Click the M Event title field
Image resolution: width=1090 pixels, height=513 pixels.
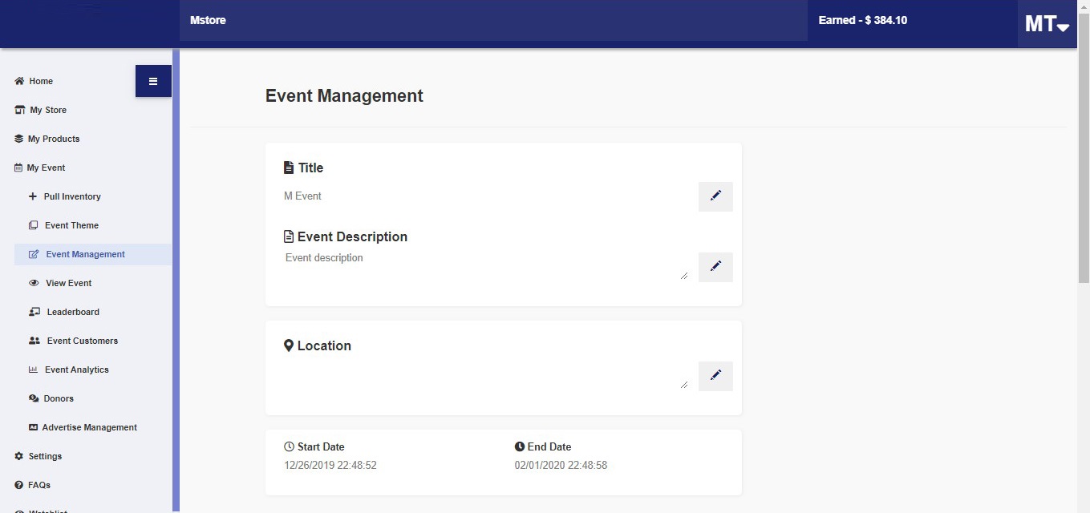point(486,196)
